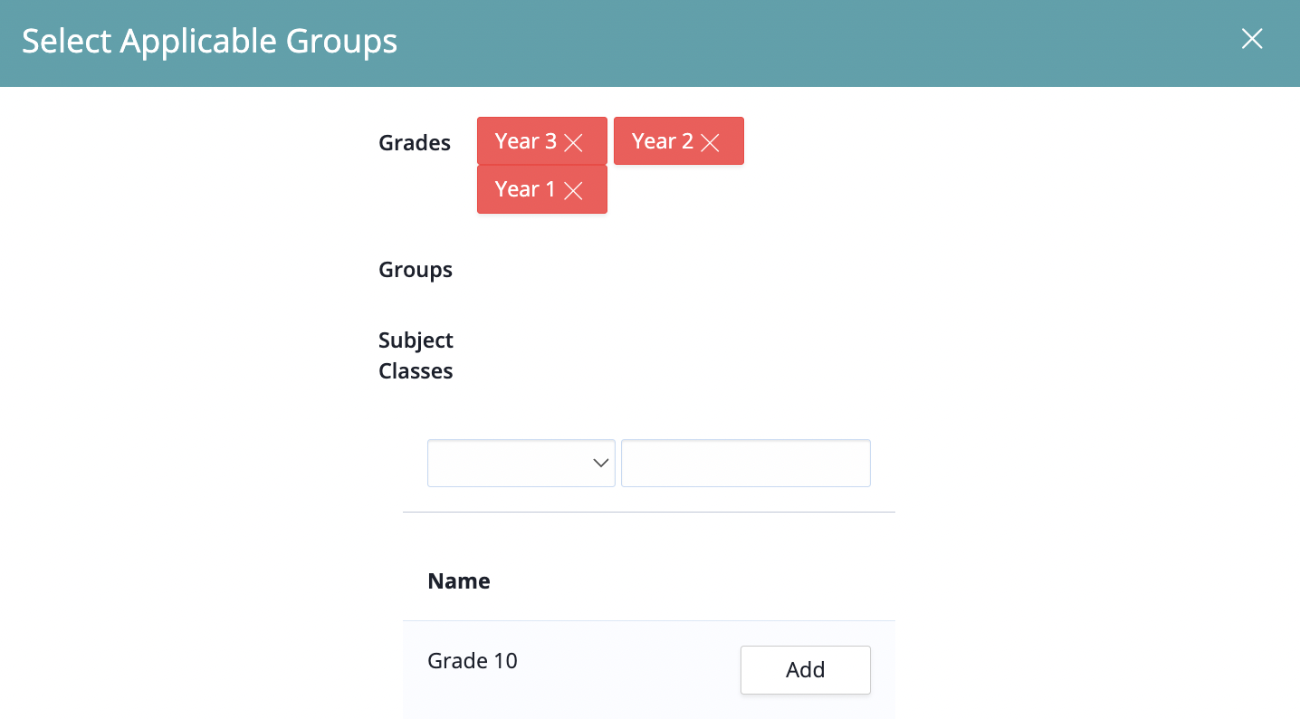Image resolution: width=1300 pixels, height=719 pixels.
Task: Click the Groups section label
Action: pyautogui.click(x=416, y=270)
